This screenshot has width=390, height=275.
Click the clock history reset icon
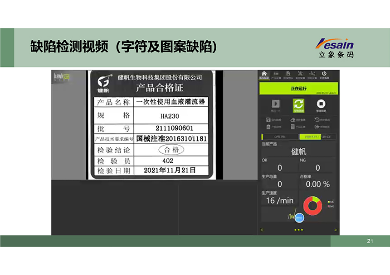317,120
